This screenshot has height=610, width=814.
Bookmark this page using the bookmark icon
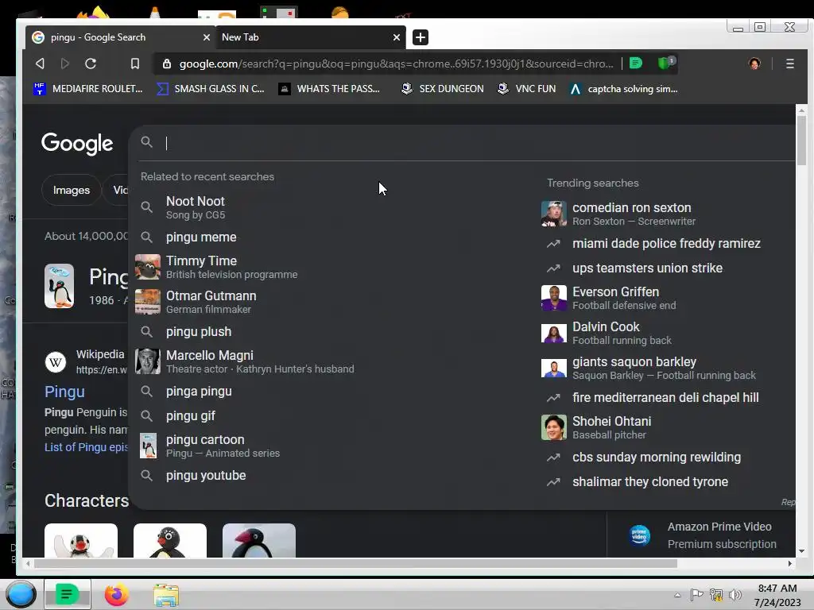135,64
